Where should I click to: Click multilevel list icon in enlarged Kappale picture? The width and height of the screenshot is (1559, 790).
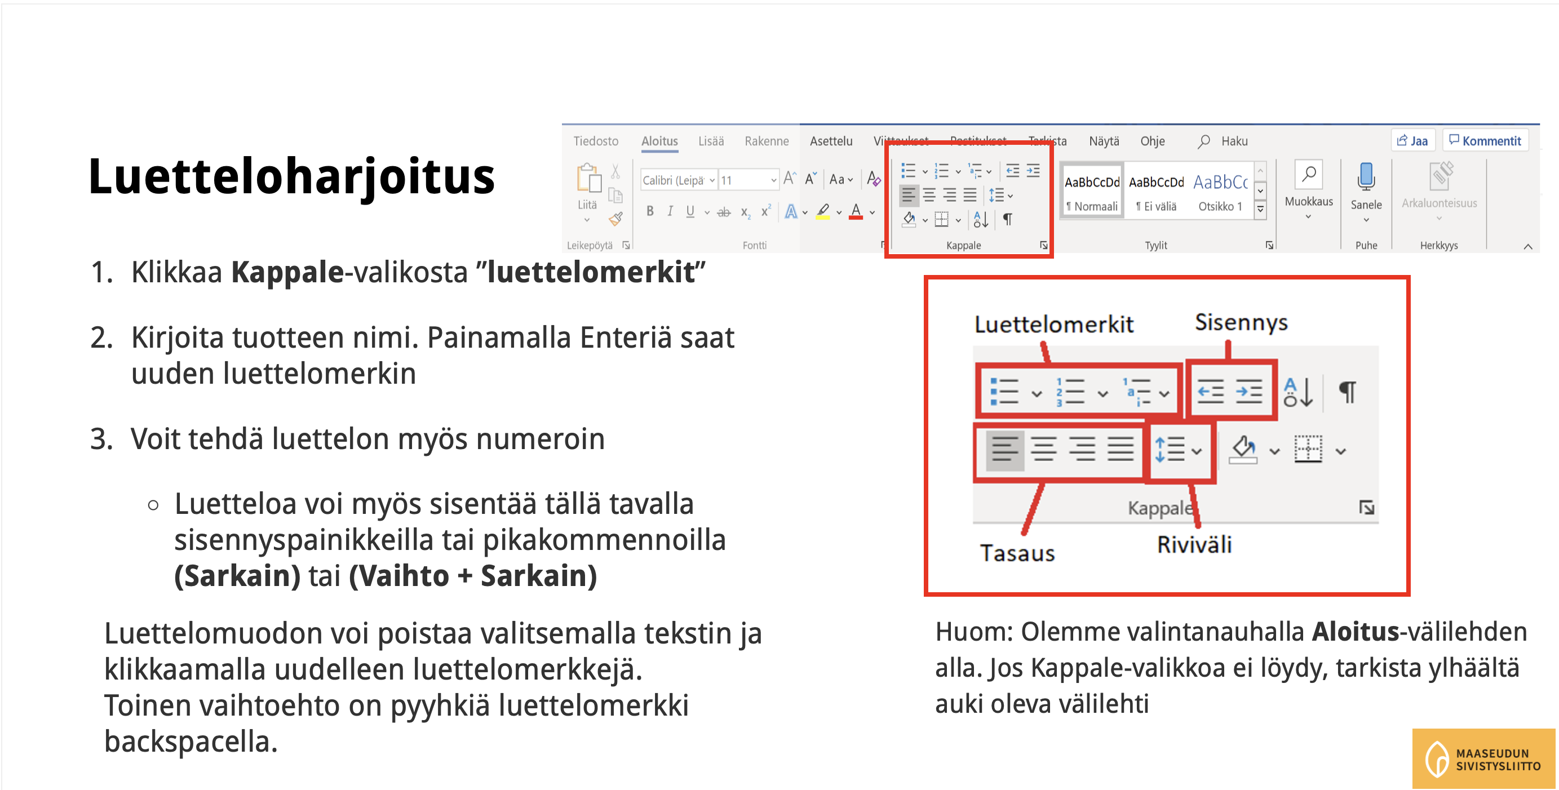click(x=1137, y=392)
